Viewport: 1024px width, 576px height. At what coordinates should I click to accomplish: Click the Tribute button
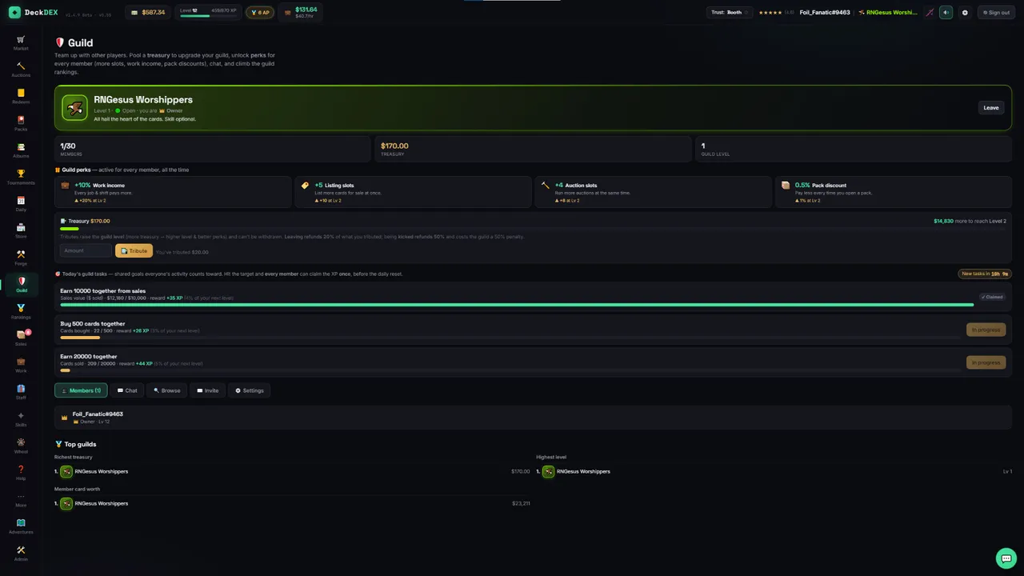pyautogui.click(x=134, y=250)
